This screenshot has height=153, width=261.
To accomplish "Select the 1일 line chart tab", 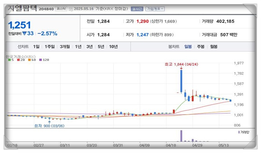I will tap(36, 47).
